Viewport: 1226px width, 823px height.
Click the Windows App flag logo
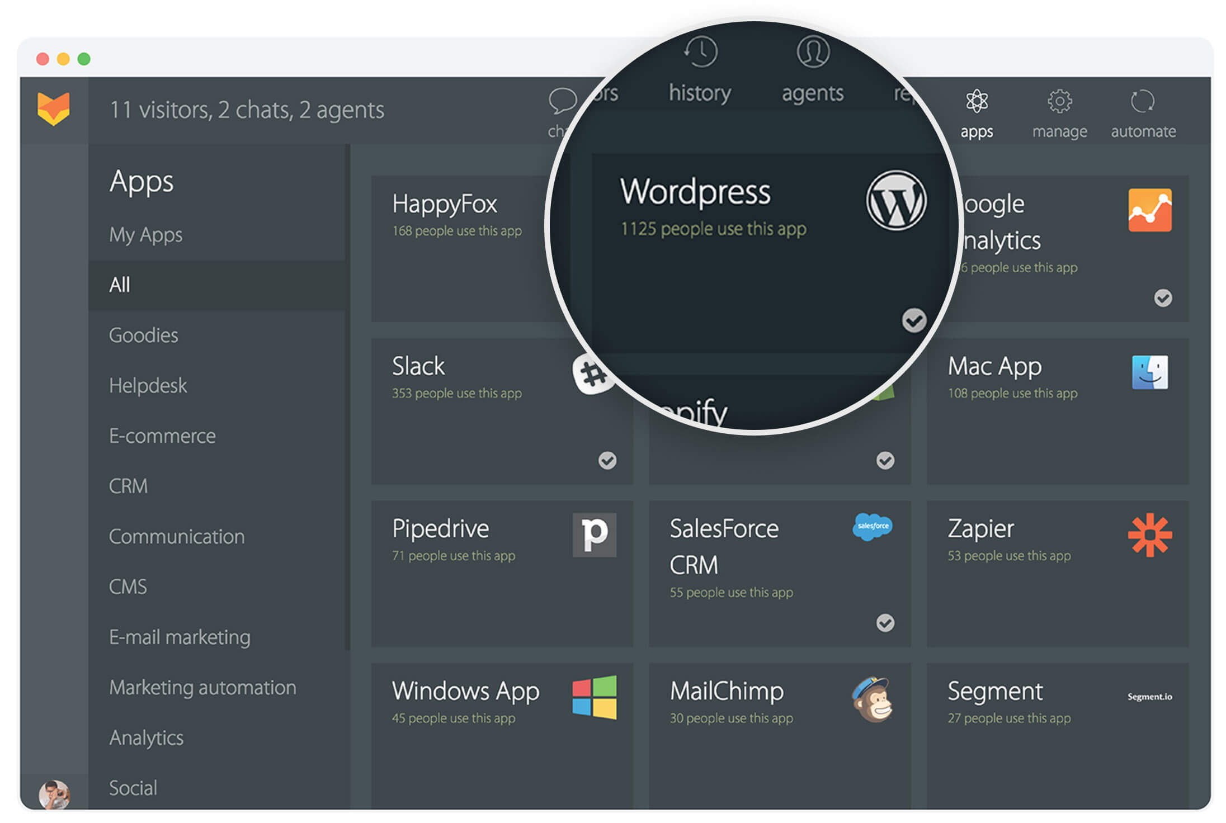tap(594, 697)
